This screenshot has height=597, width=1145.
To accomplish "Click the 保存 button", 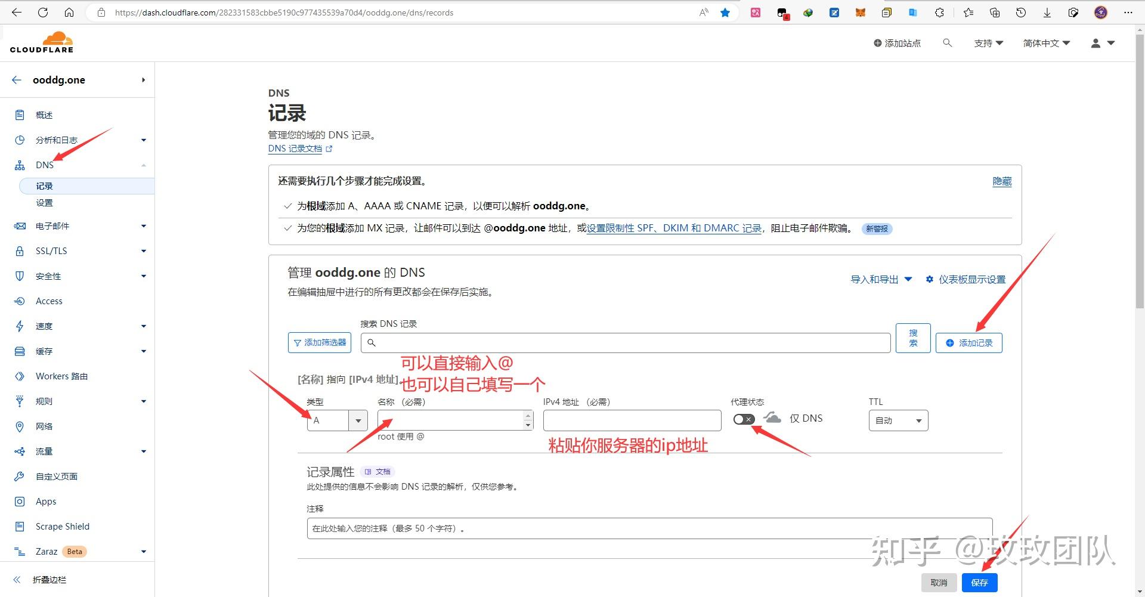I will [979, 583].
